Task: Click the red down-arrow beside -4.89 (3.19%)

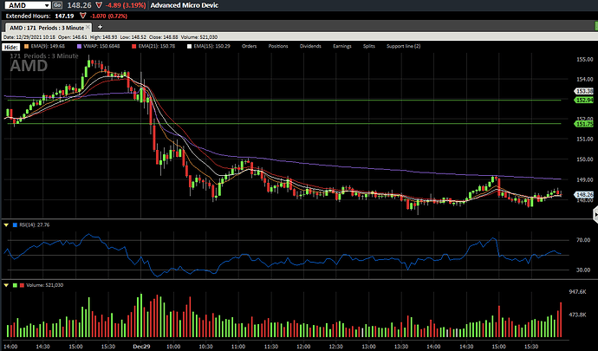Action: point(99,5)
